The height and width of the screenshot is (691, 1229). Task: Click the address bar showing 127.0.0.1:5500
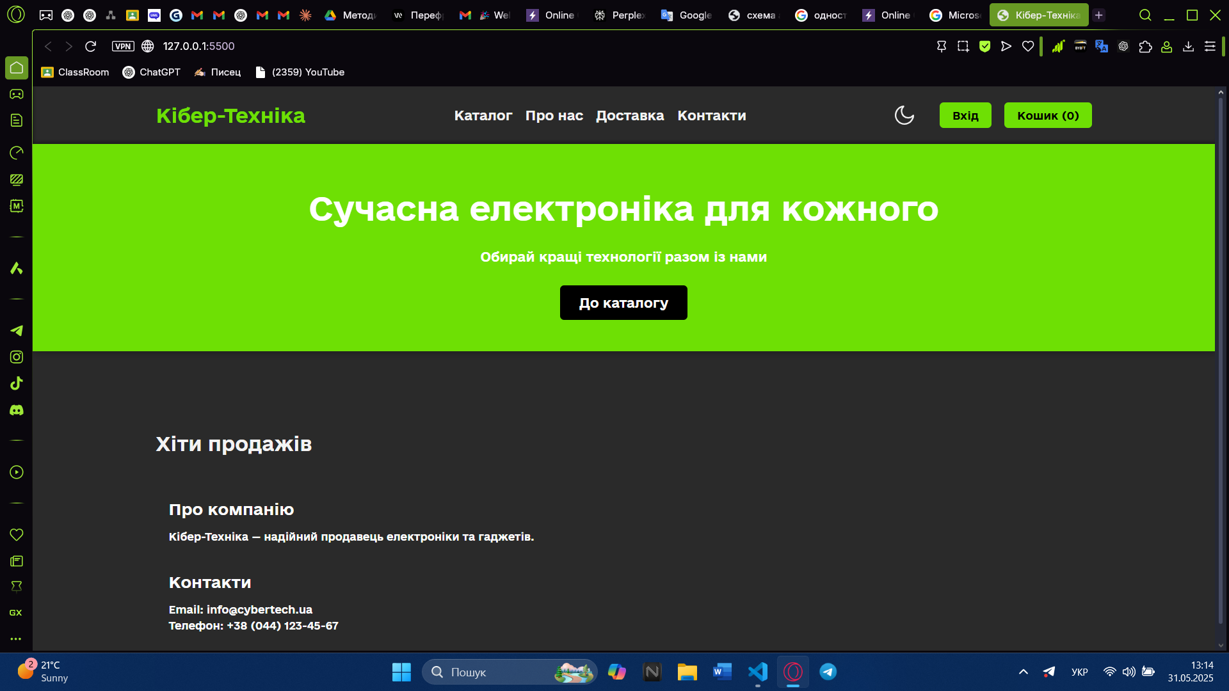click(198, 46)
